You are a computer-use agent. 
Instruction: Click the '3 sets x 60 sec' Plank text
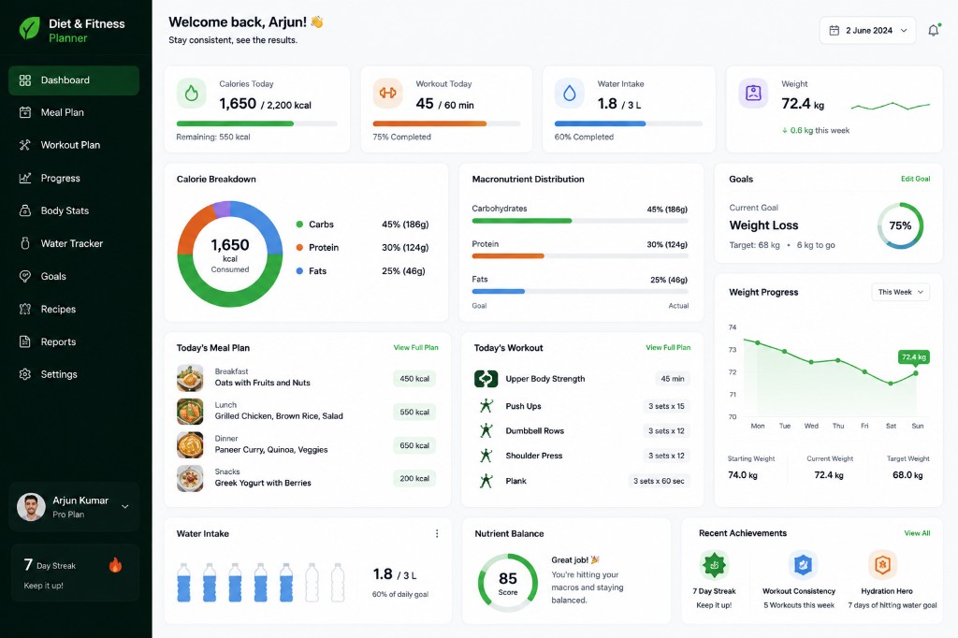click(659, 482)
